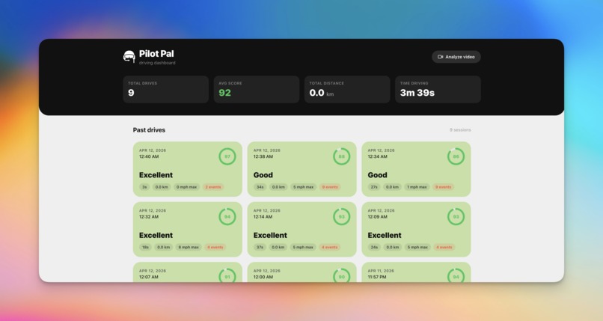Click '5 mph max' chip on 12:38 AM drive

click(304, 187)
